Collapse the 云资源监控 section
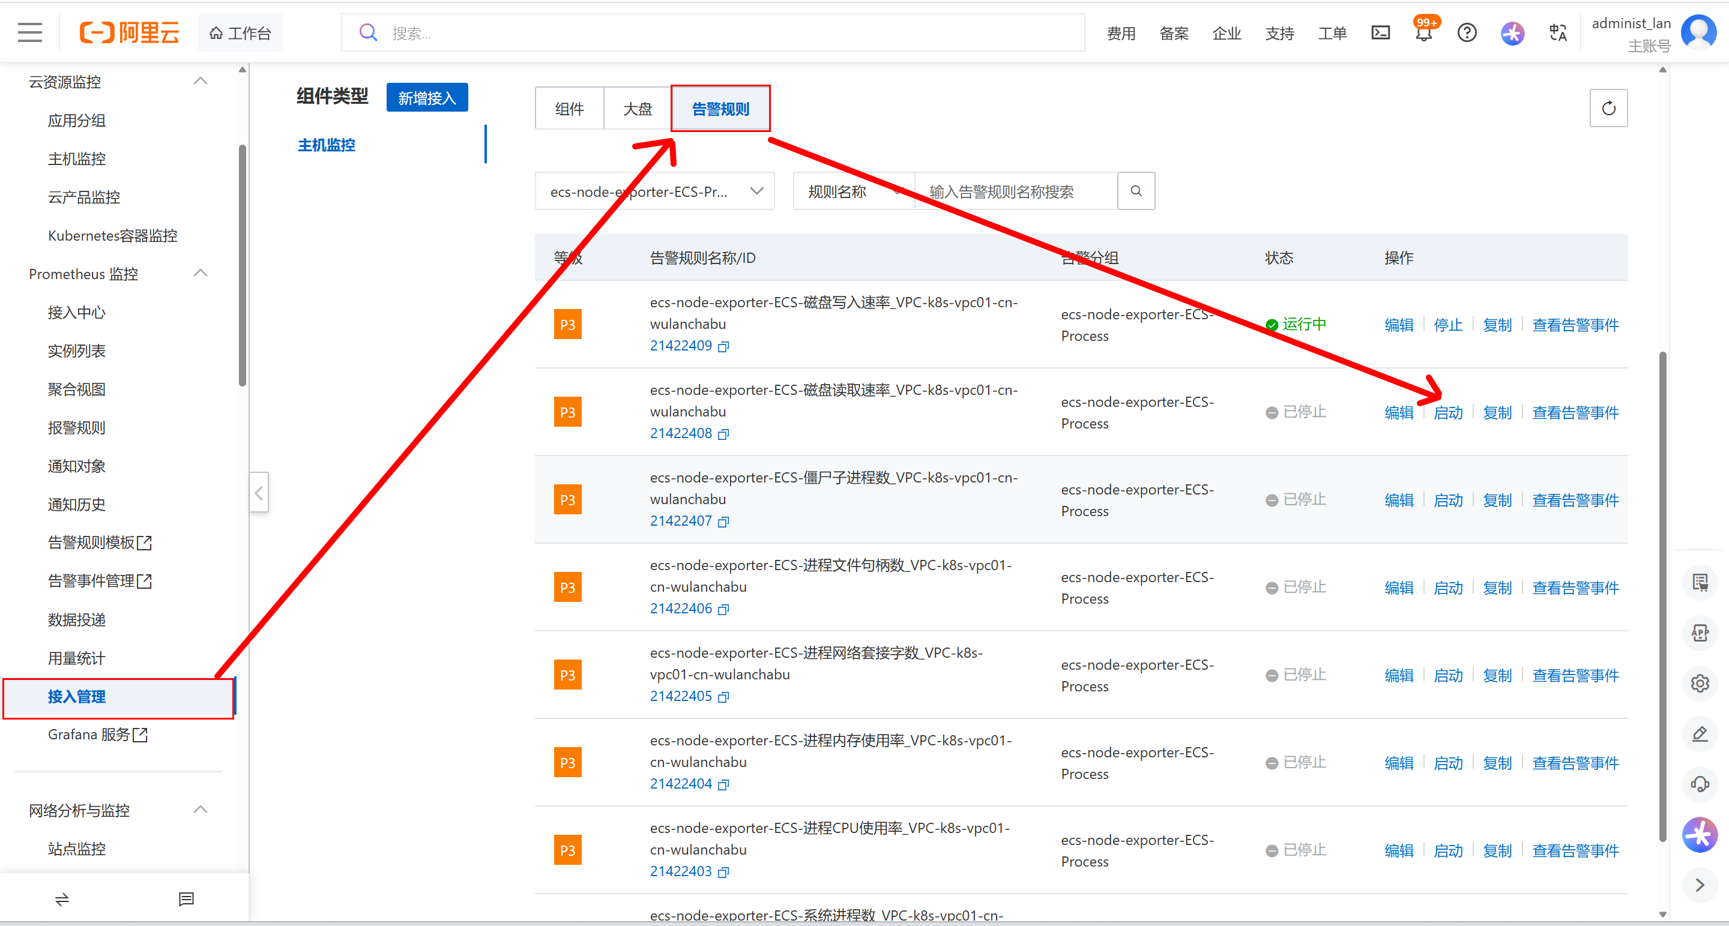Image resolution: width=1729 pixels, height=926 pixels. (x=200, y=81)
